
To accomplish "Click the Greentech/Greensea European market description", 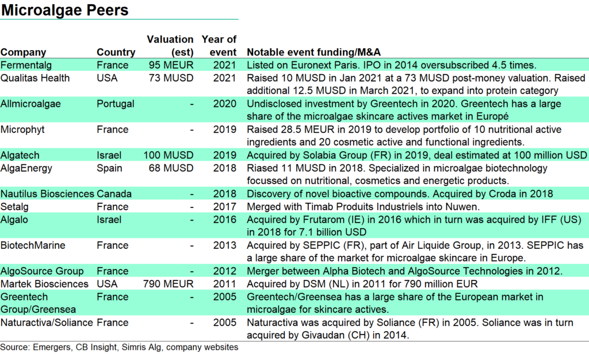I will 395,303.
